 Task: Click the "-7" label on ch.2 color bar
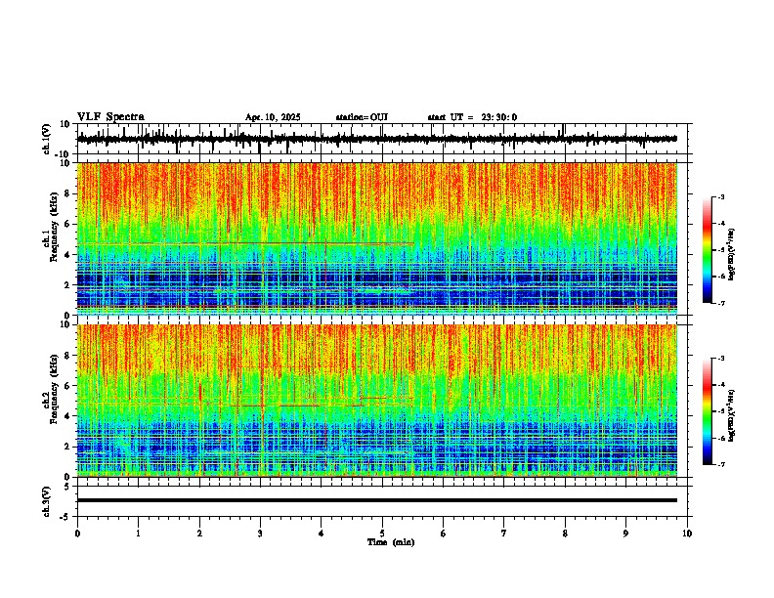pos(720,464)
